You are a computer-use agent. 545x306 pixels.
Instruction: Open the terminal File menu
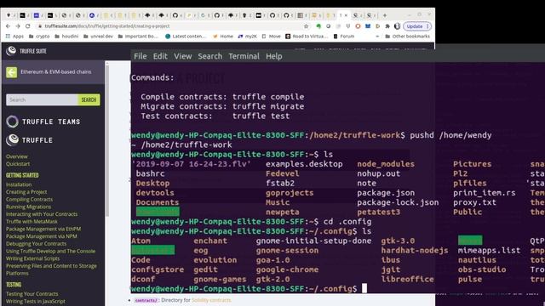140,56
